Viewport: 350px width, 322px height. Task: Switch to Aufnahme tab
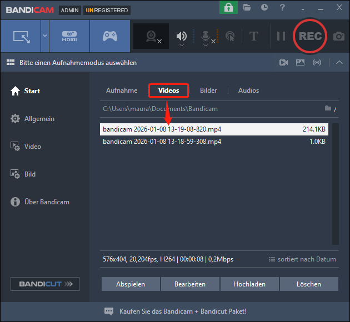tap(122, 90)
